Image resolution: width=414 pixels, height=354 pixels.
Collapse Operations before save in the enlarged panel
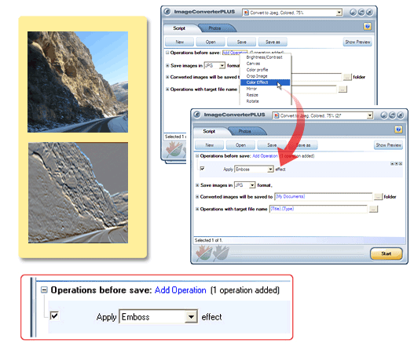44,290
